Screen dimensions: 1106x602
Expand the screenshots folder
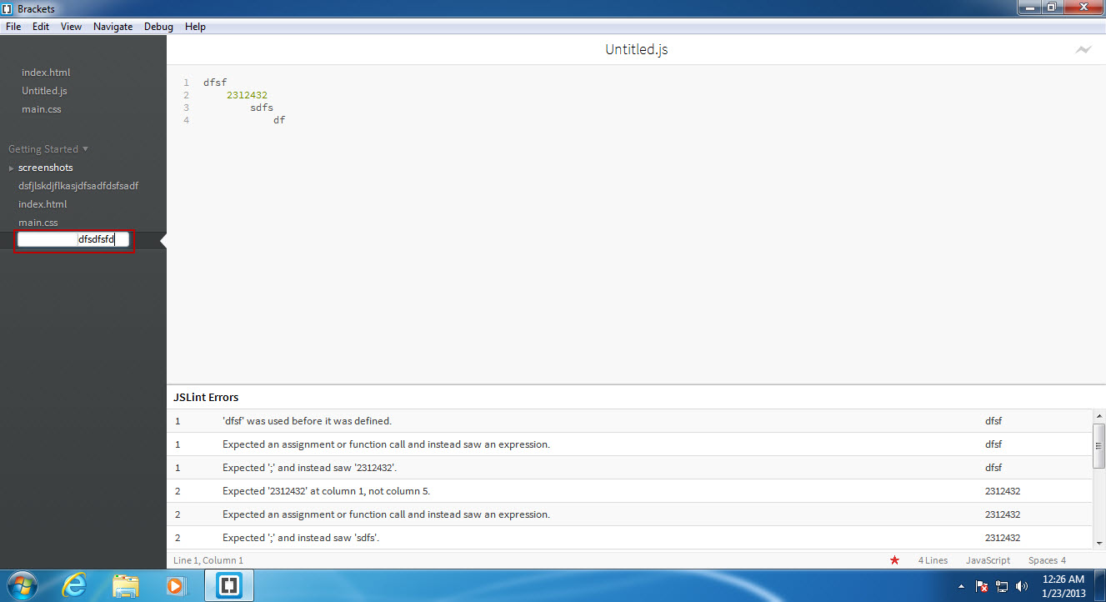tap(12, 168)
